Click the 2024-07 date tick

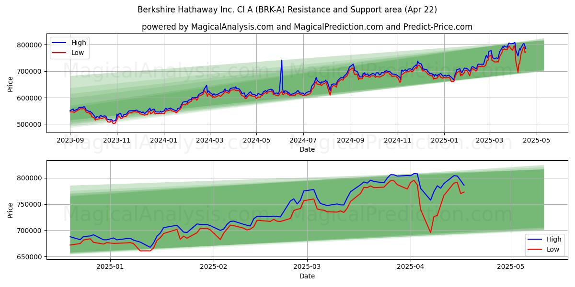(x=303, y=140)
